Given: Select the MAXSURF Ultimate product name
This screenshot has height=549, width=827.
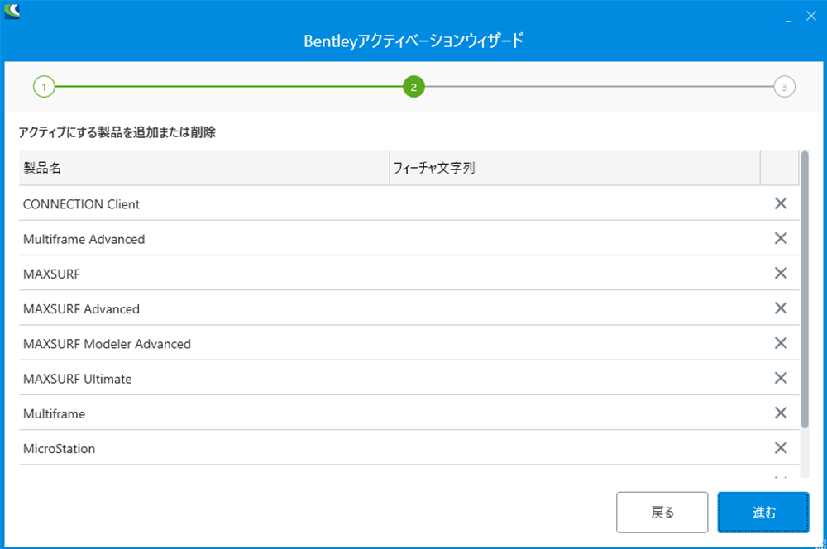Looking at the screenshot, I should tap(78, 379).
